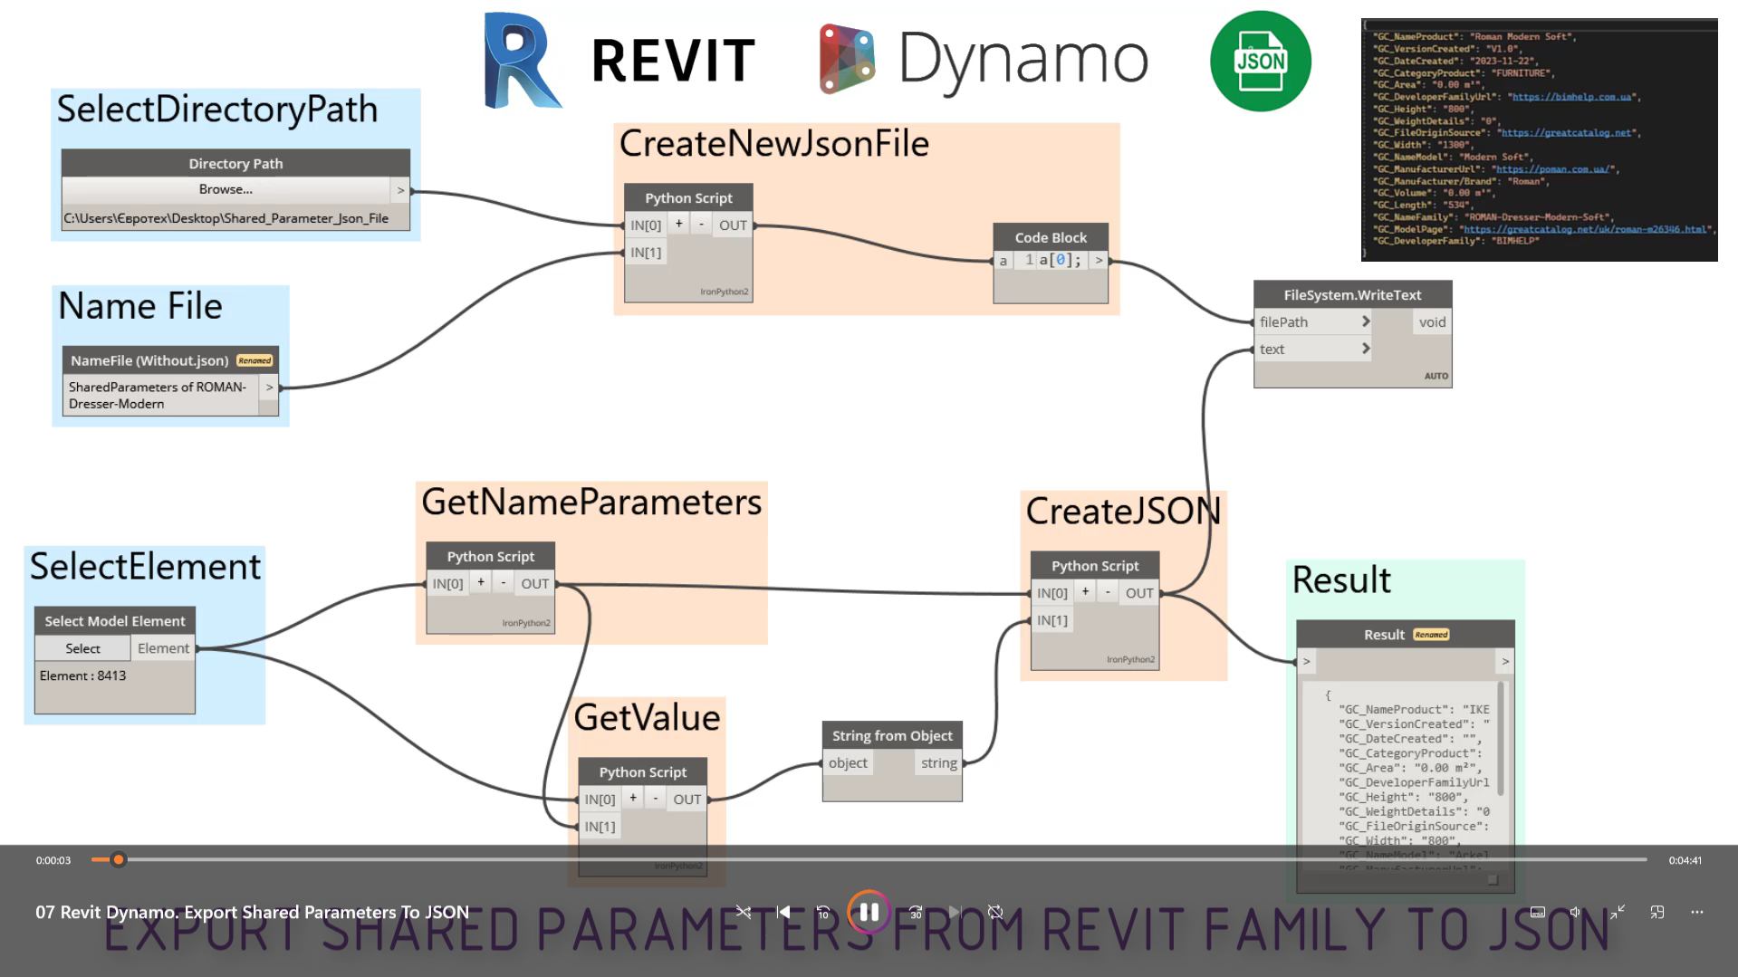Click the Code Block output arrow

1099,261
